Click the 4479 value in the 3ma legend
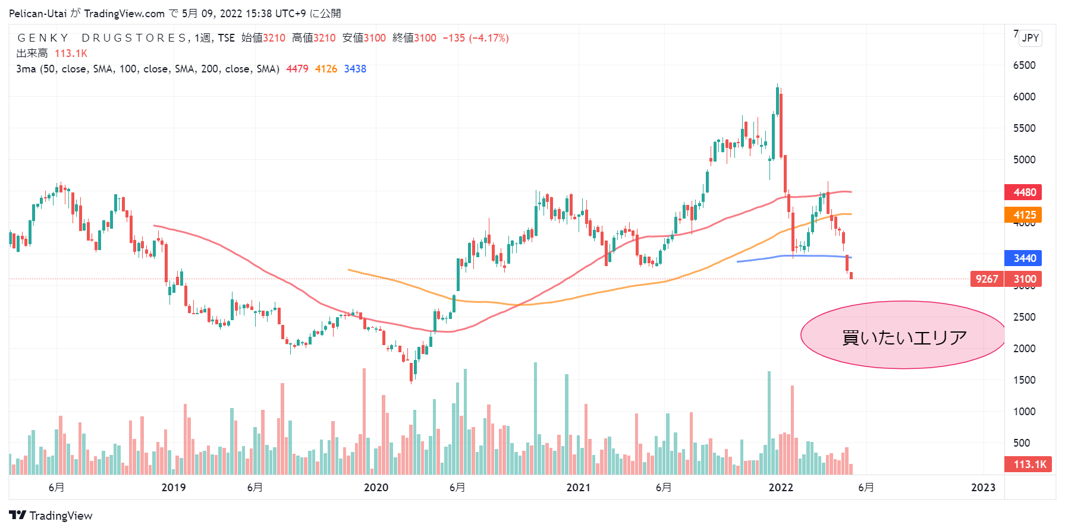 coord(297,69)
